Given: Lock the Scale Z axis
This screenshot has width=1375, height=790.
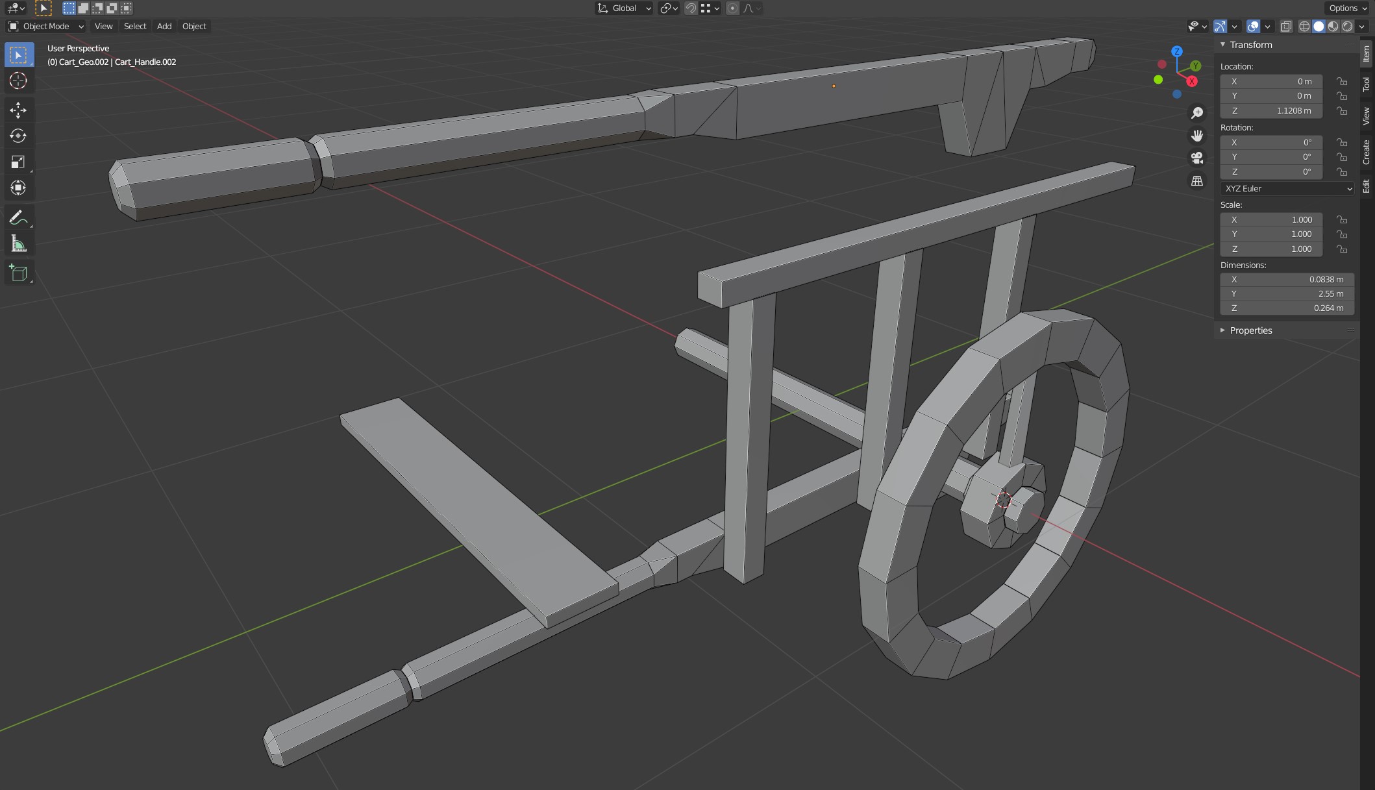Looking at the screenshot, I should click(1341, 249).
